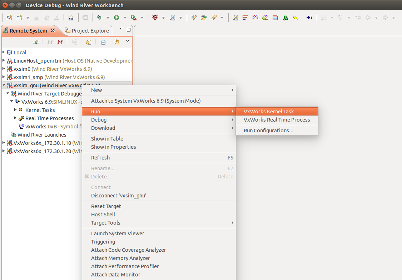Click the Refresh icon in Remote System toolbar

point(89,42)
